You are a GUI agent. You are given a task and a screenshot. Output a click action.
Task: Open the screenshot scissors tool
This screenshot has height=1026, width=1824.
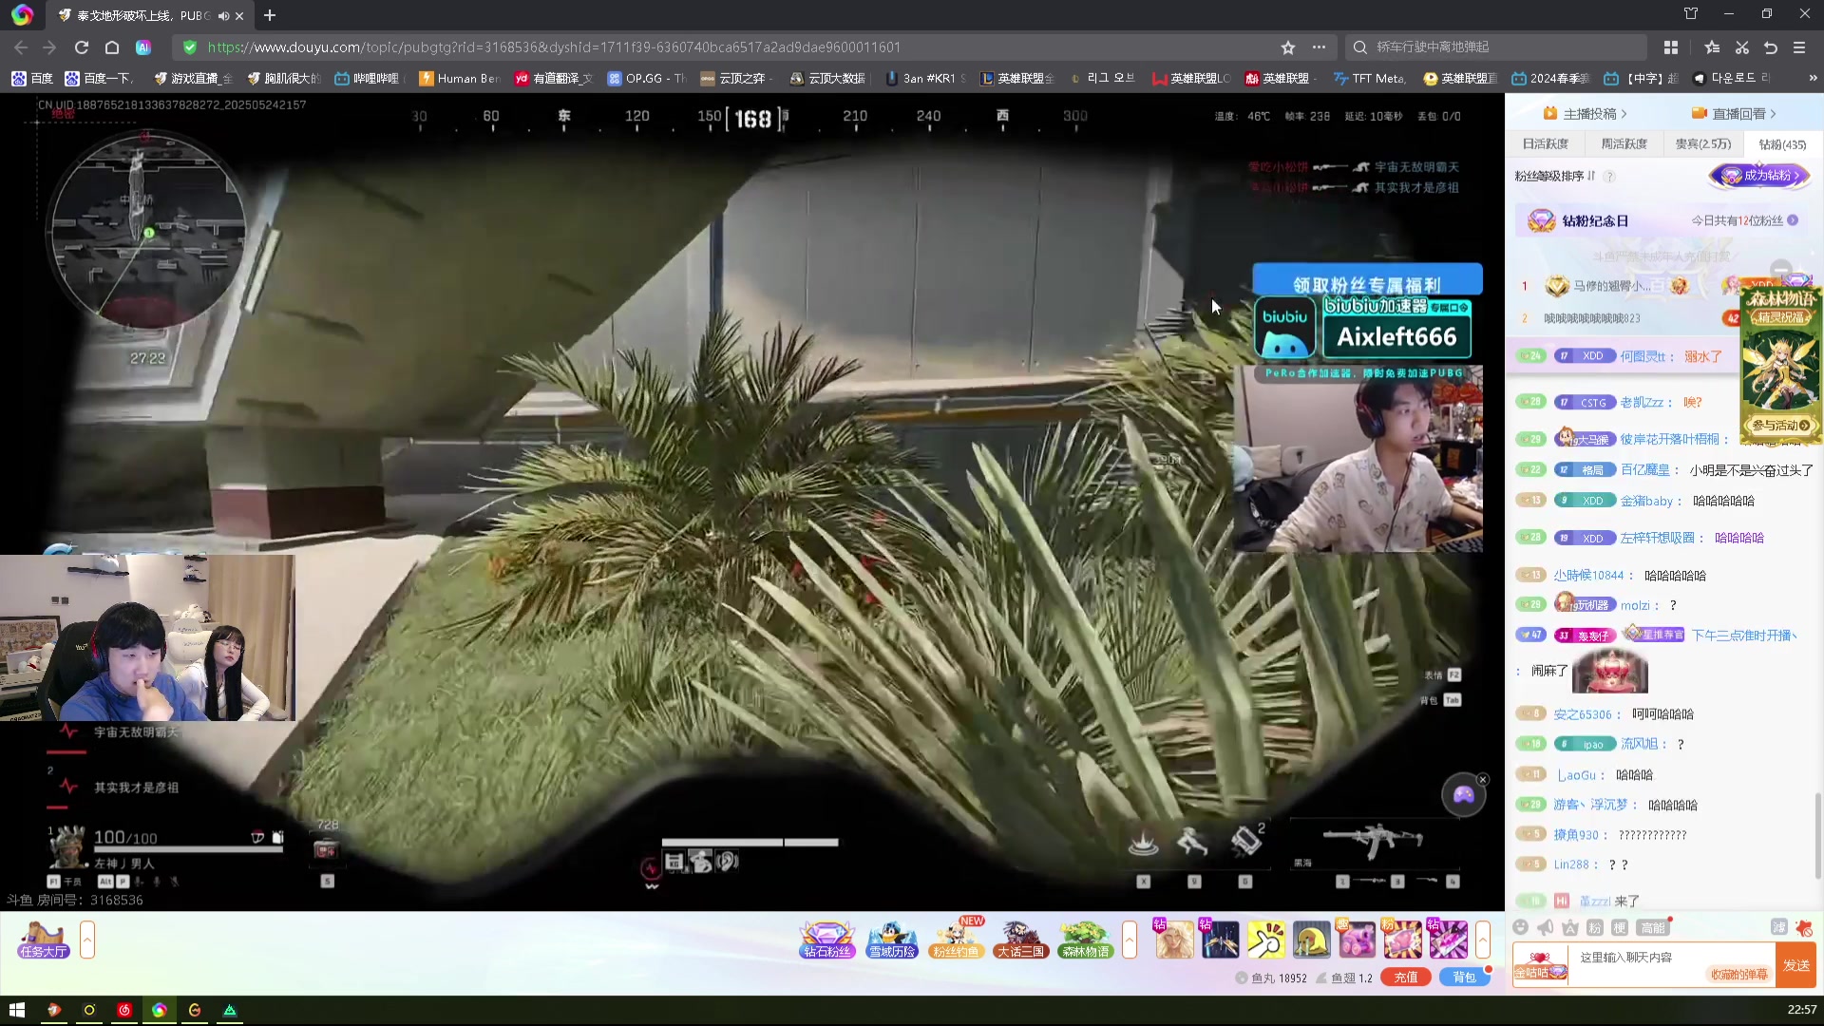coord(1742,47)
